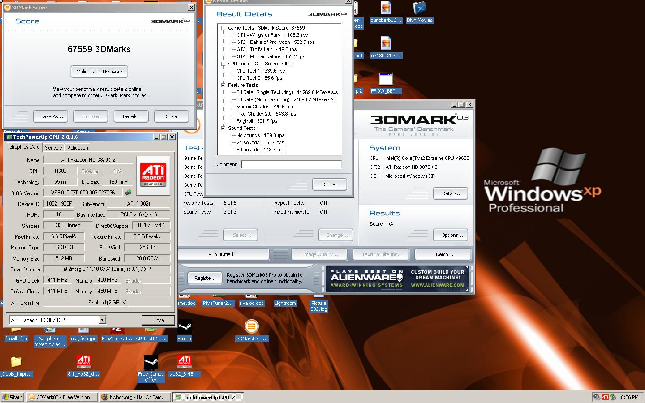Viewport: 645px width, 403px height.
Task: Switch to 3DMark03 - Free Version taskbar item
Action: (61, 397)
